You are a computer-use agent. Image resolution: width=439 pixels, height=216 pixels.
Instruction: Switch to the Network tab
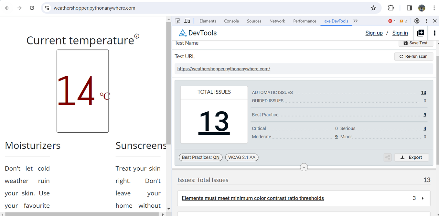click(x=277, y=21)
